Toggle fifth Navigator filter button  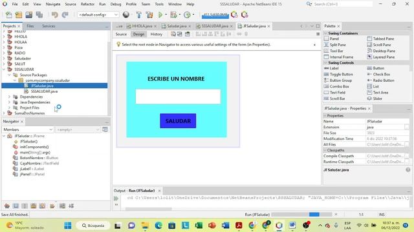coord(42,206)
